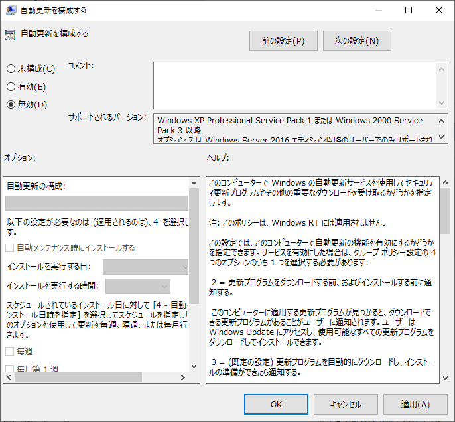Click the left arrow of the オプション horizontal scrollbar
The image size is (455, 422).
(x=9, y=377)
